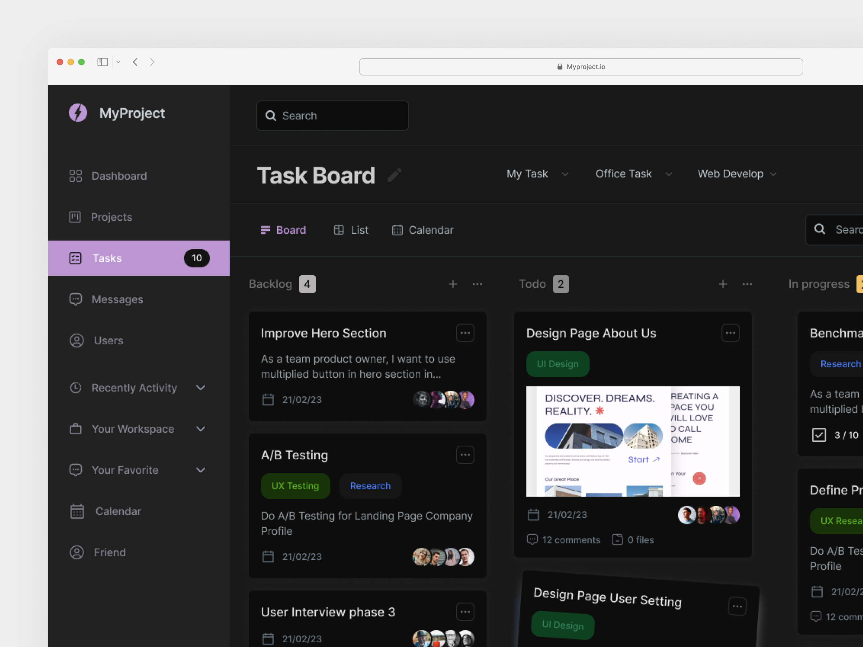
Task: Open the Dashboard icon in the sidebar
Action: 75,176
